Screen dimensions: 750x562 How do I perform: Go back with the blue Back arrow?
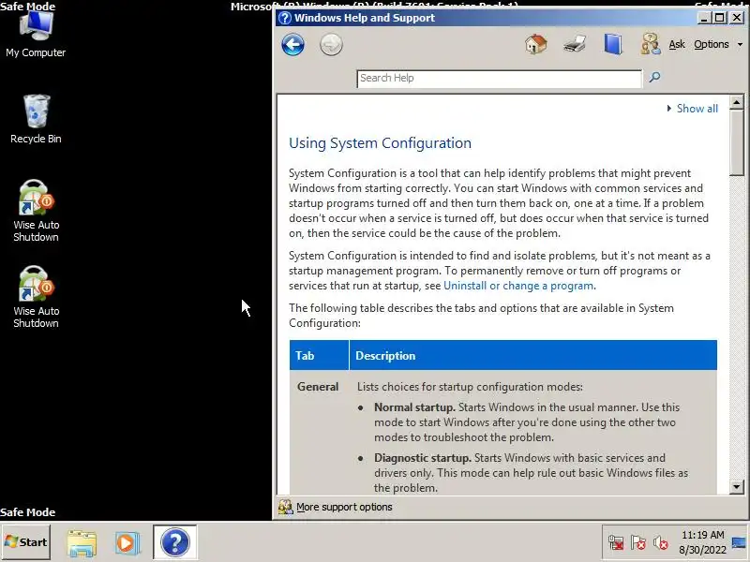(x=292, y=45)
